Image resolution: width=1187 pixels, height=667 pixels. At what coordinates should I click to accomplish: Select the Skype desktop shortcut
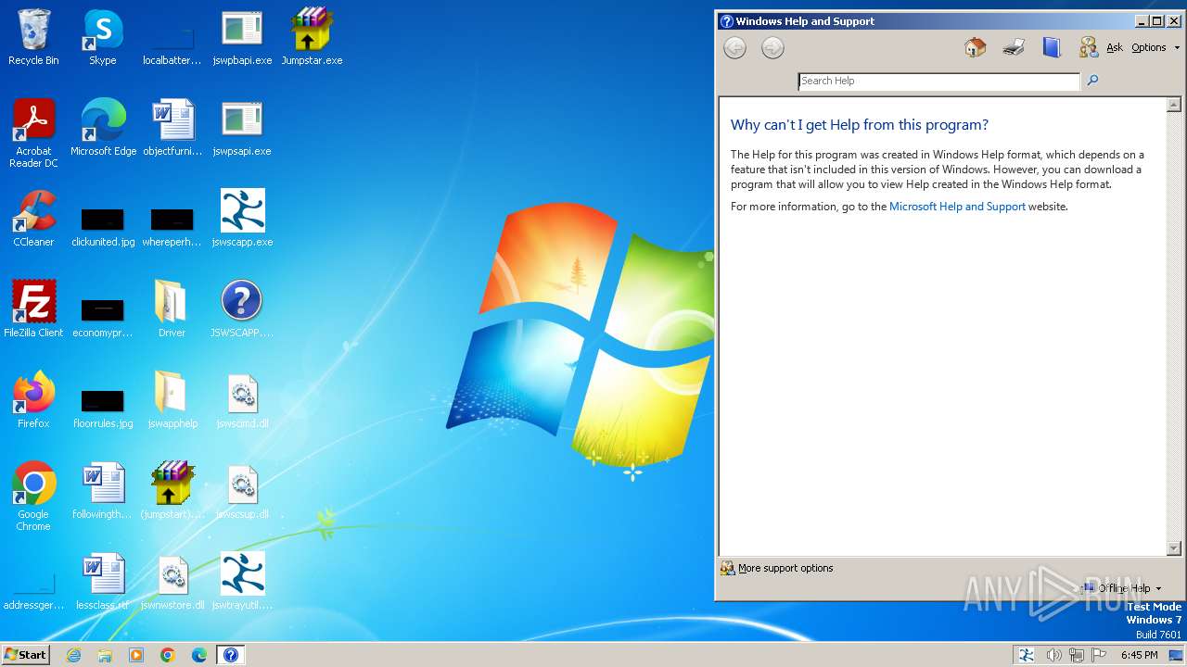(x=103, y=38)
